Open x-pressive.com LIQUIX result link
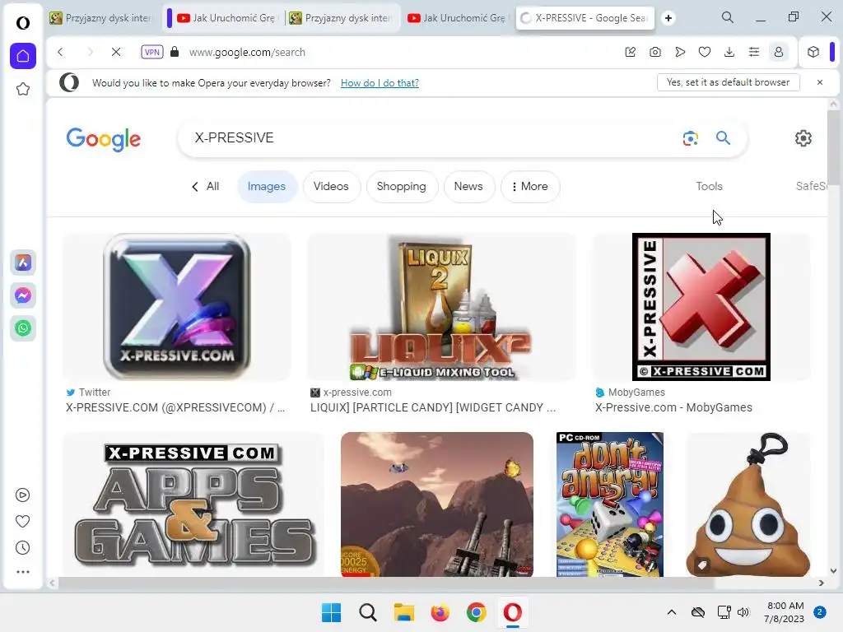Viewport: 843px width, 632px height. 433,407
